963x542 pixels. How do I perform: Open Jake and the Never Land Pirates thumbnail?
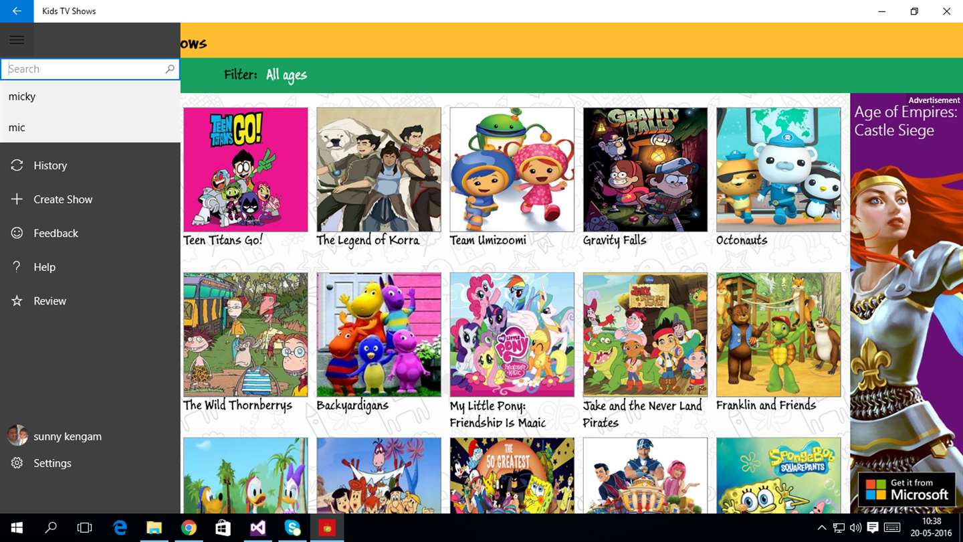(x=645, y=335)
